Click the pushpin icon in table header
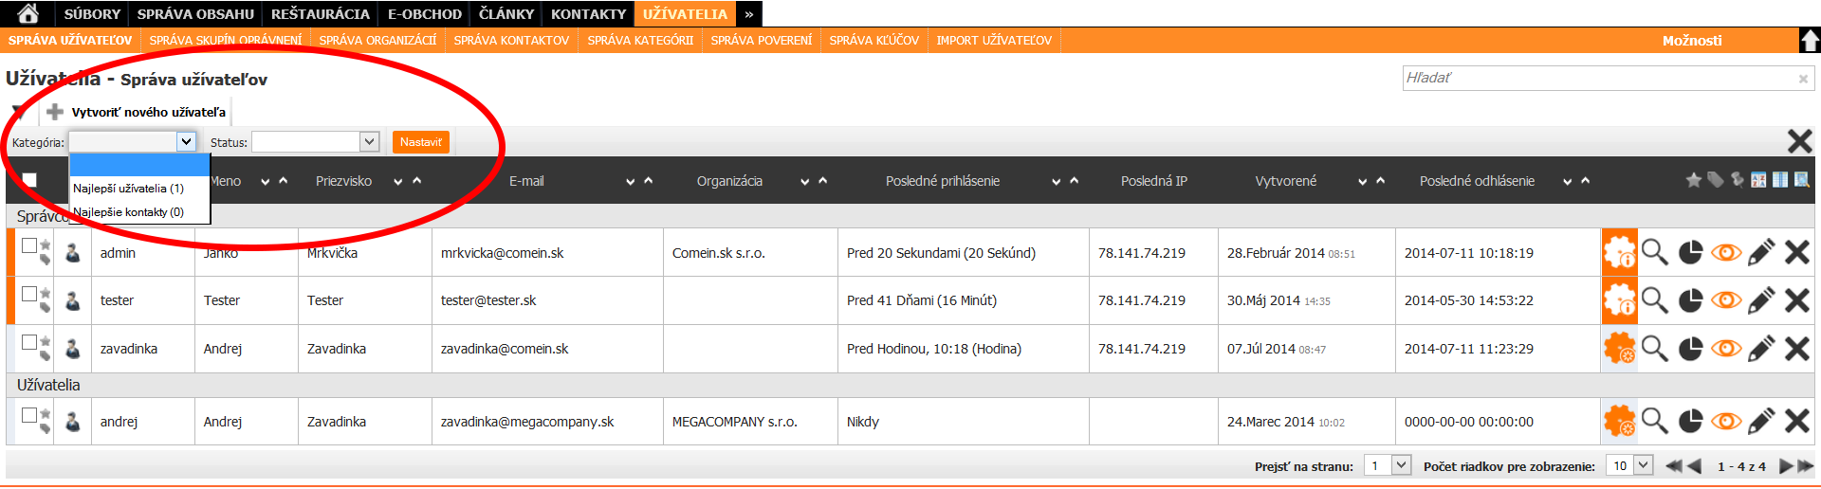 [x=1737, y=180]
